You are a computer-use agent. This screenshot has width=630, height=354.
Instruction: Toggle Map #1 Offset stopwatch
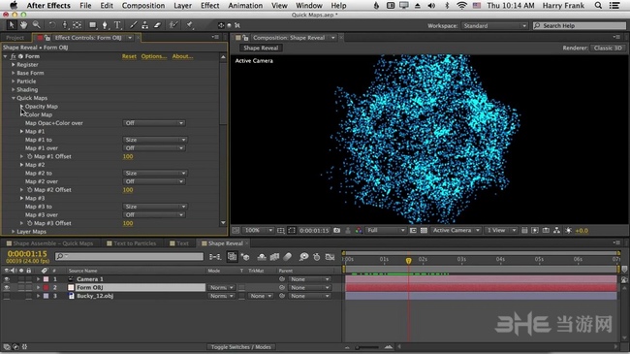point(30,156)
